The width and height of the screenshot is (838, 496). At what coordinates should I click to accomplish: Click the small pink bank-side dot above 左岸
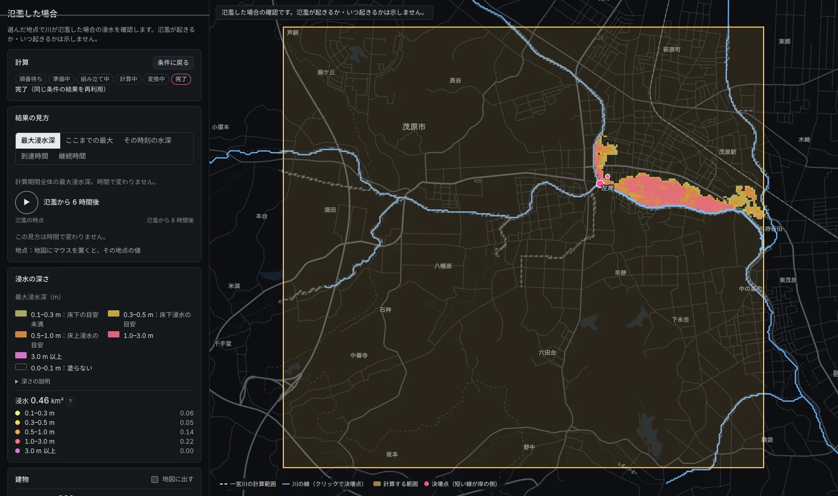608,176
